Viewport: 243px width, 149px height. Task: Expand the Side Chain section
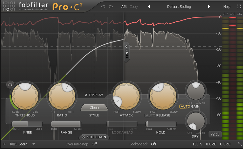pos(94,137)
